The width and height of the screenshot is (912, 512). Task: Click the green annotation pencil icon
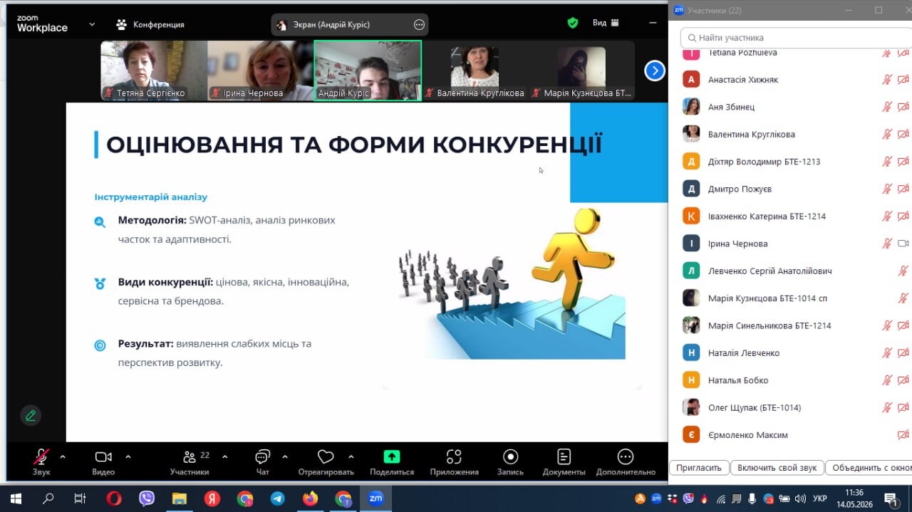click(x=30, y=415)
